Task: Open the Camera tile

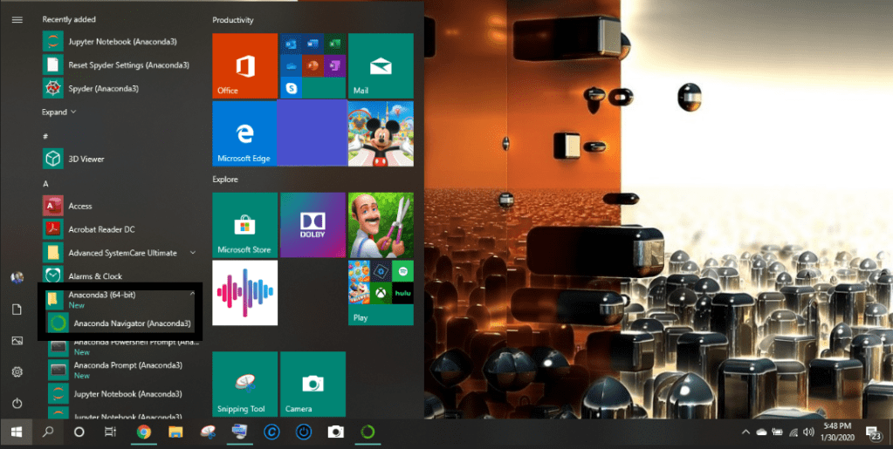Action: (312, 384)
